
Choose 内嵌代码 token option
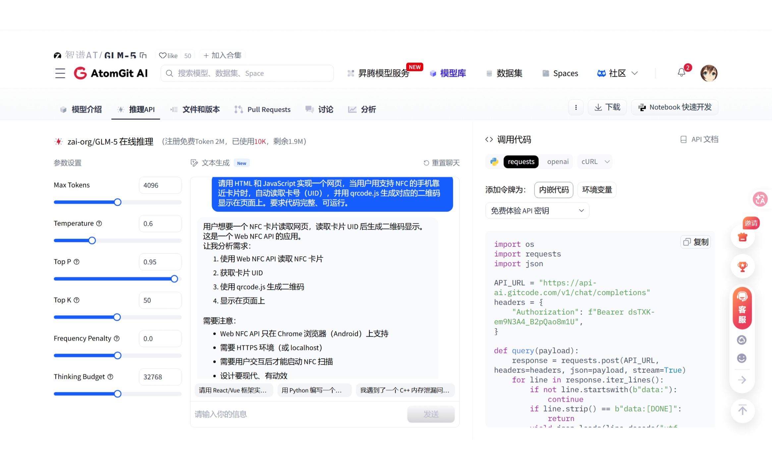click(x=554, y=190)
